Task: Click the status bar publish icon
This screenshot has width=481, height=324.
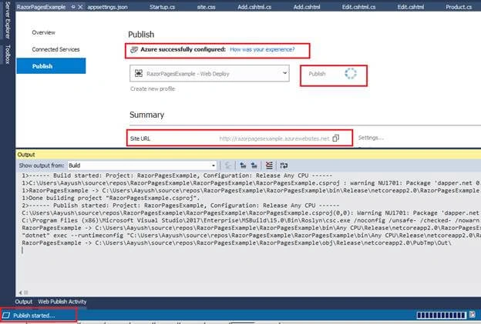Action: pos(6,316)
